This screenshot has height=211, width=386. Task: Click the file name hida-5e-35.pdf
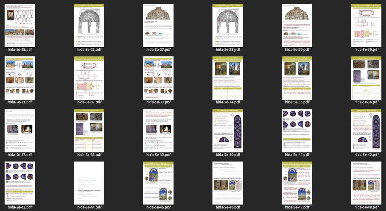coord(297,102)
